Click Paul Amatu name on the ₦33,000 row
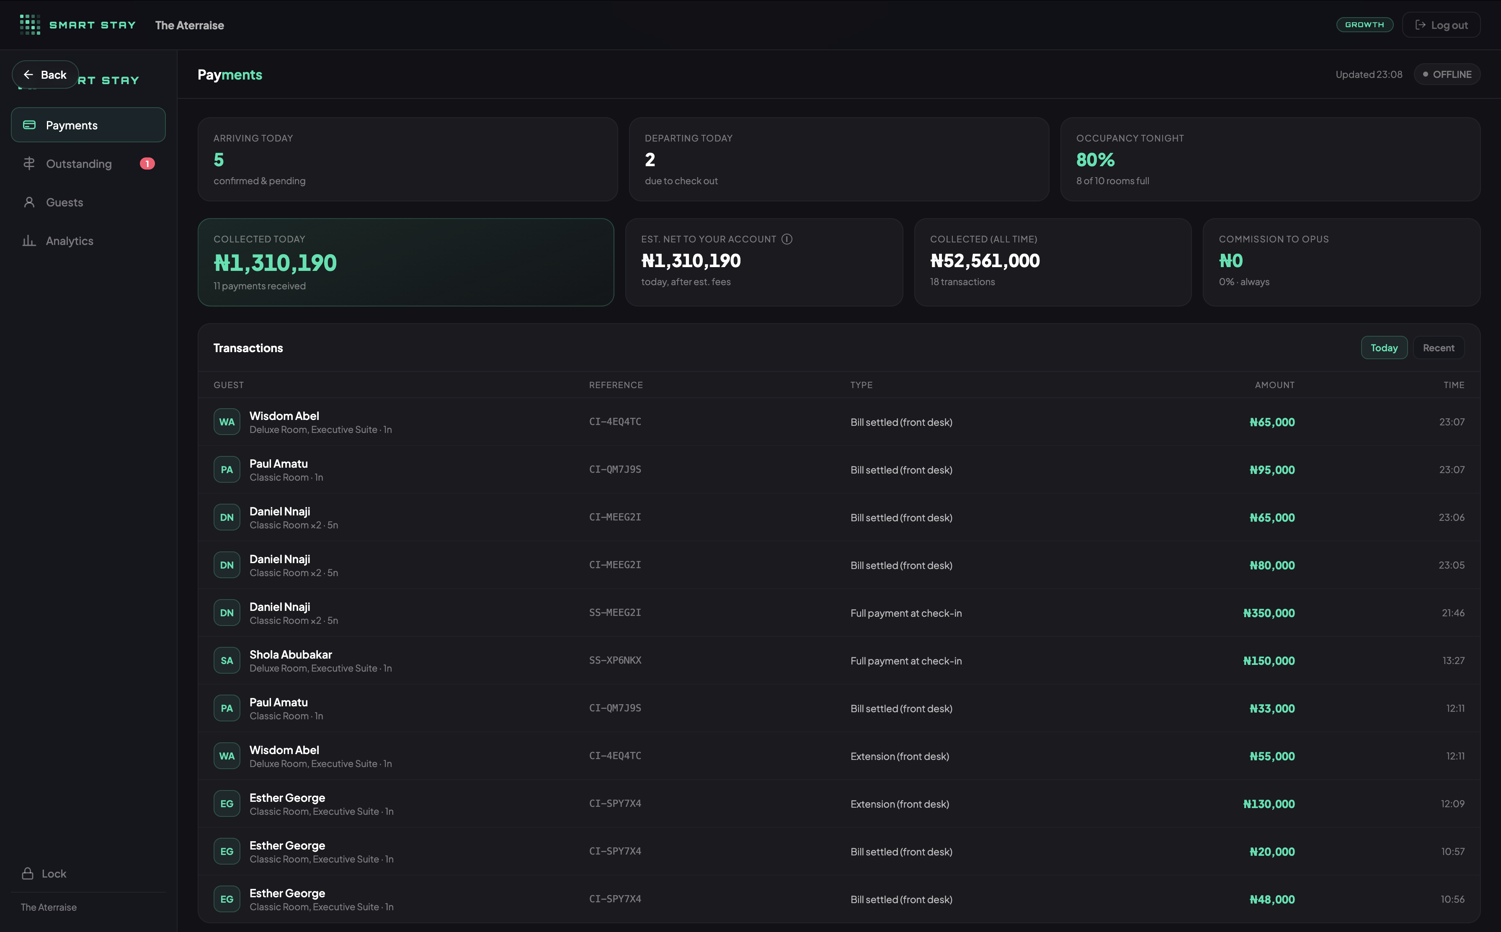1501x932 pixels. point(279,702)
